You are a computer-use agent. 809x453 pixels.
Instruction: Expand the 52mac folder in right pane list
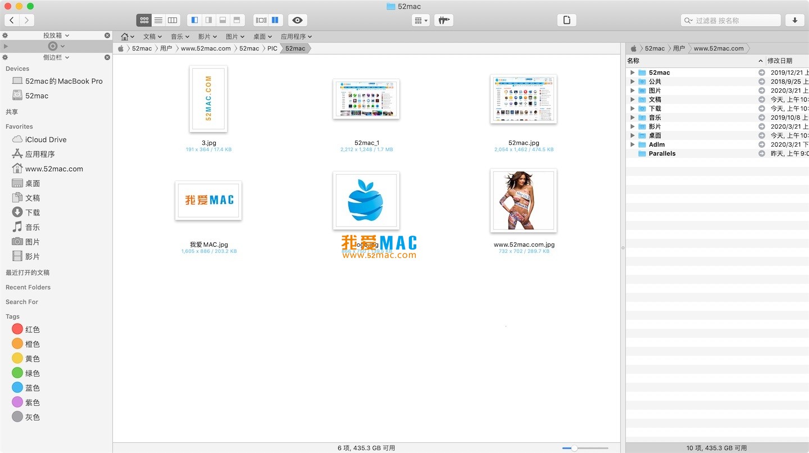pyautogui.click(x=633, y=73)
